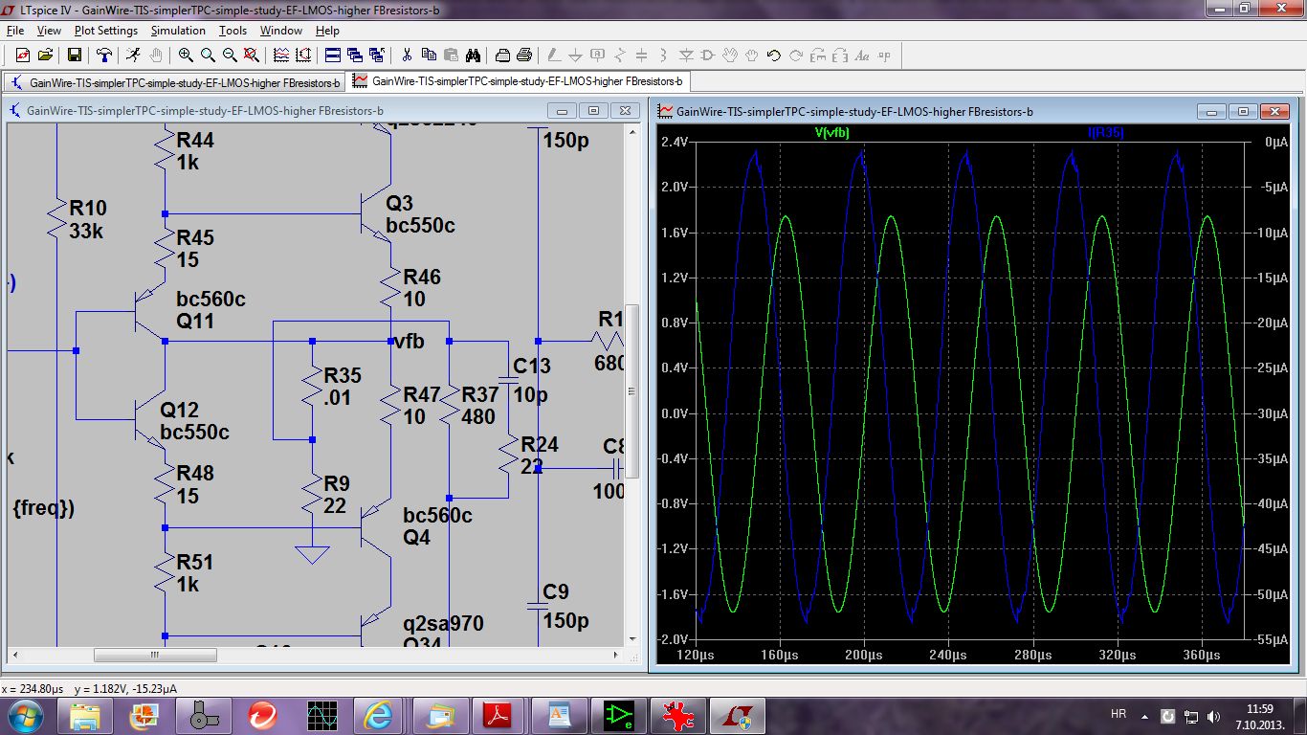Click the green V(vfb) trace label
Screen dimensions: 1307x735
tap(831, 133)
